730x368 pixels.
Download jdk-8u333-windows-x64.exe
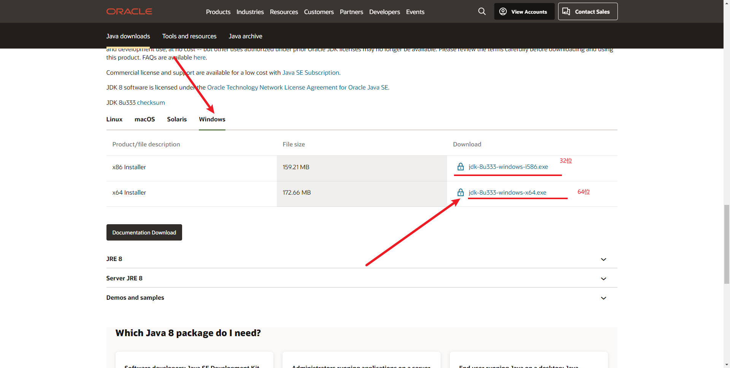[x=508, y=192]
